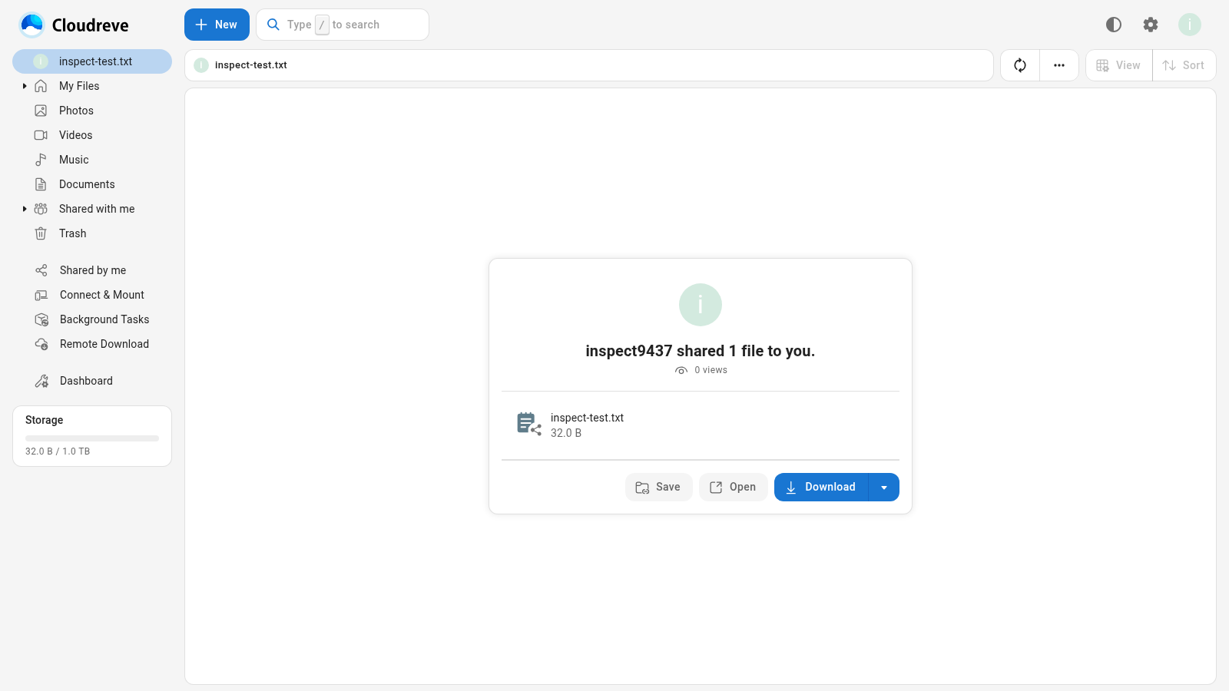Click the View button
1229x691 pixels.
coord(1118,65)
